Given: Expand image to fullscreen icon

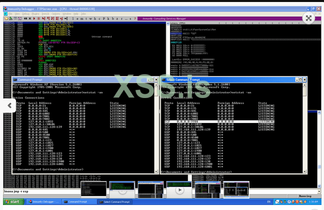Looking at the screenshot, I should pos(308,18).
